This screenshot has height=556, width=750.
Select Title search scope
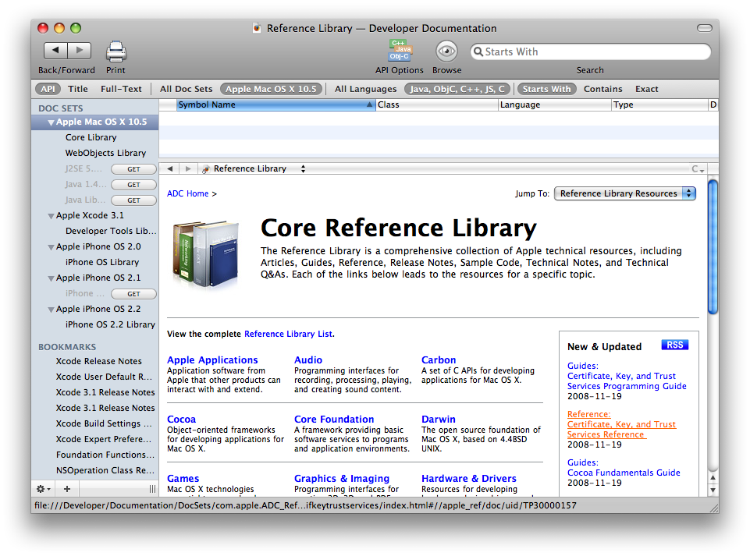click(78, 89)
